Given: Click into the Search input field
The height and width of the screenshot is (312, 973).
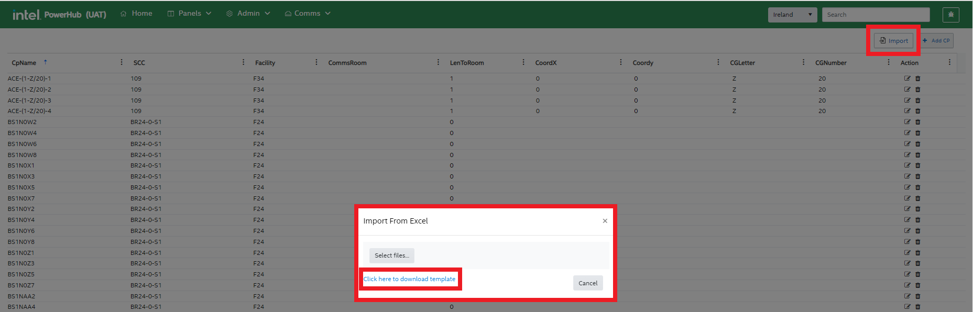Looking at the screenshot, I should [x=875, y=15].
